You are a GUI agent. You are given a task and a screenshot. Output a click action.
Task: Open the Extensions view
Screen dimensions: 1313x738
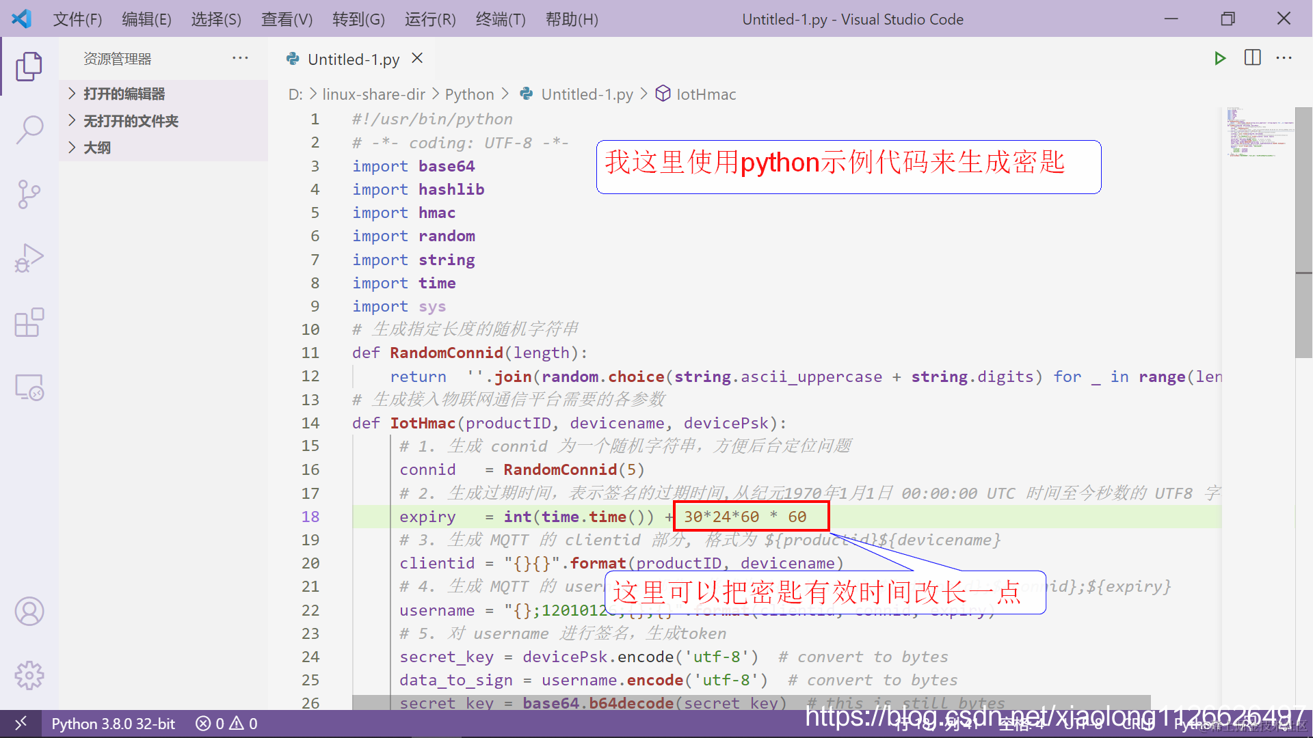[x=29, y=323]
